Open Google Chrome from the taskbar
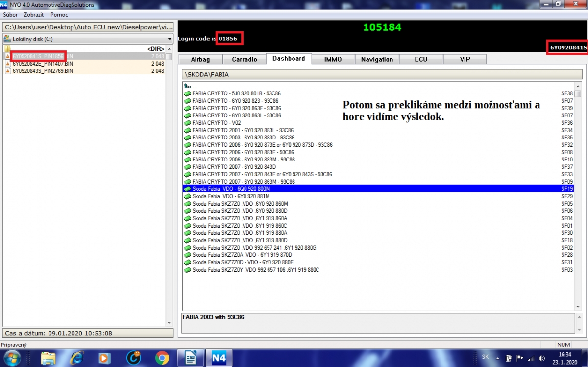The image size is (588, 367). click(162, 358)
